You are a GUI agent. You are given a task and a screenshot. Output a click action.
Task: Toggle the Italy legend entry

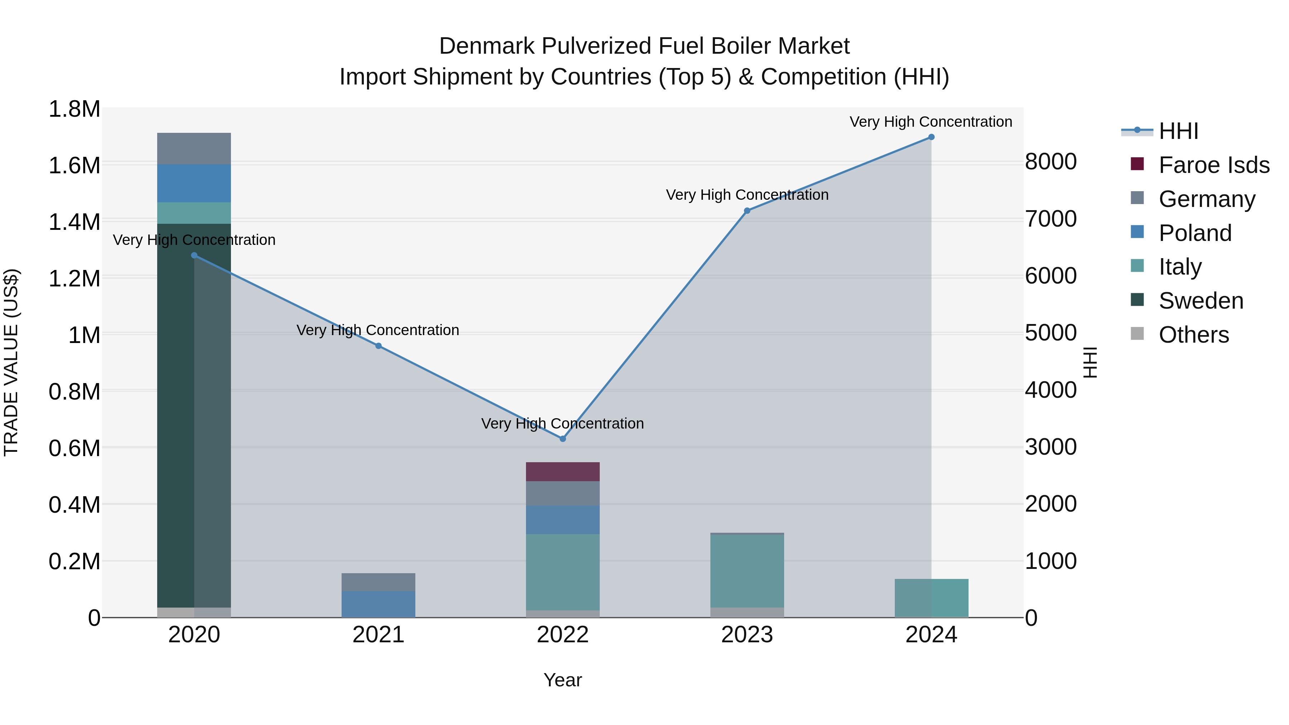point(1166,267)
